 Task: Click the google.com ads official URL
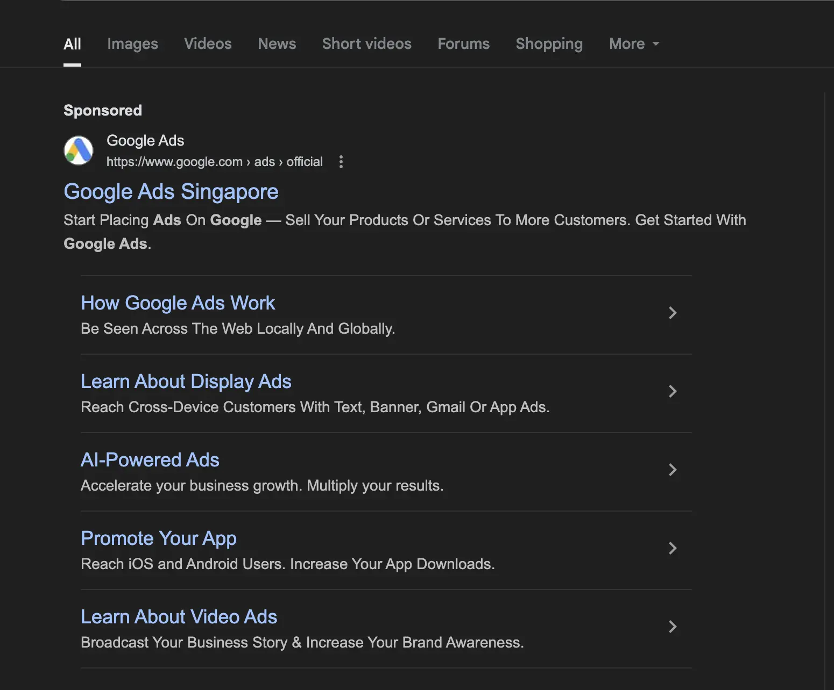click(214, 162)
